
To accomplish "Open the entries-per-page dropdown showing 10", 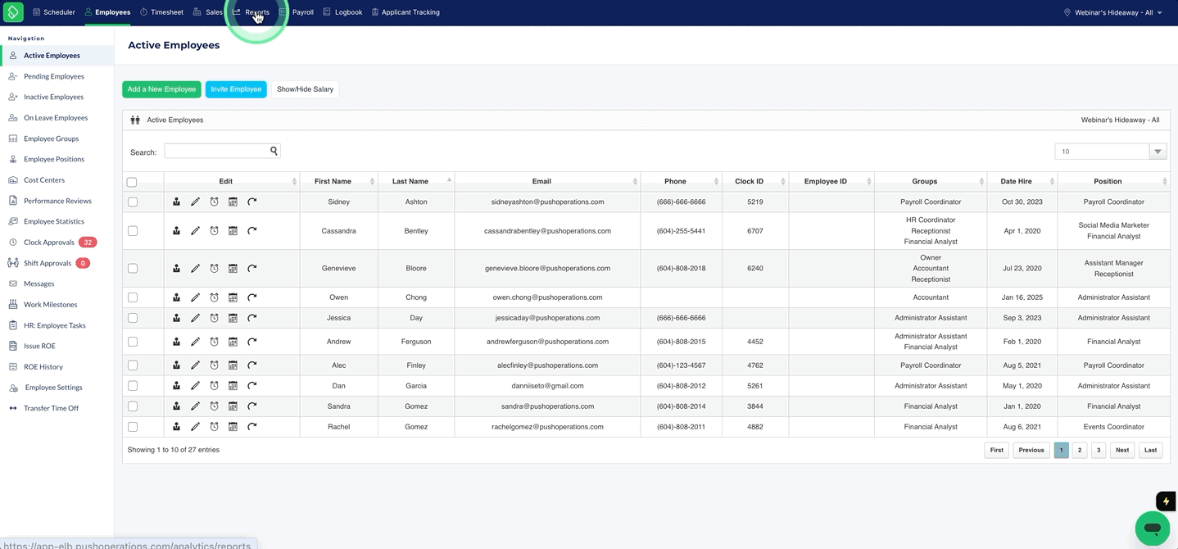I will pos(1110,152).
